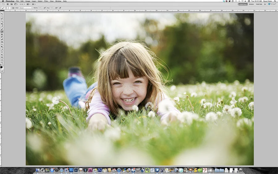Select the Path Selection tool
Screen dimensions: 278x174
click(2, 55)
